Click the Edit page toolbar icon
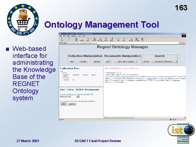The height and width of the screenshot is (147, 196). point(124,39)
